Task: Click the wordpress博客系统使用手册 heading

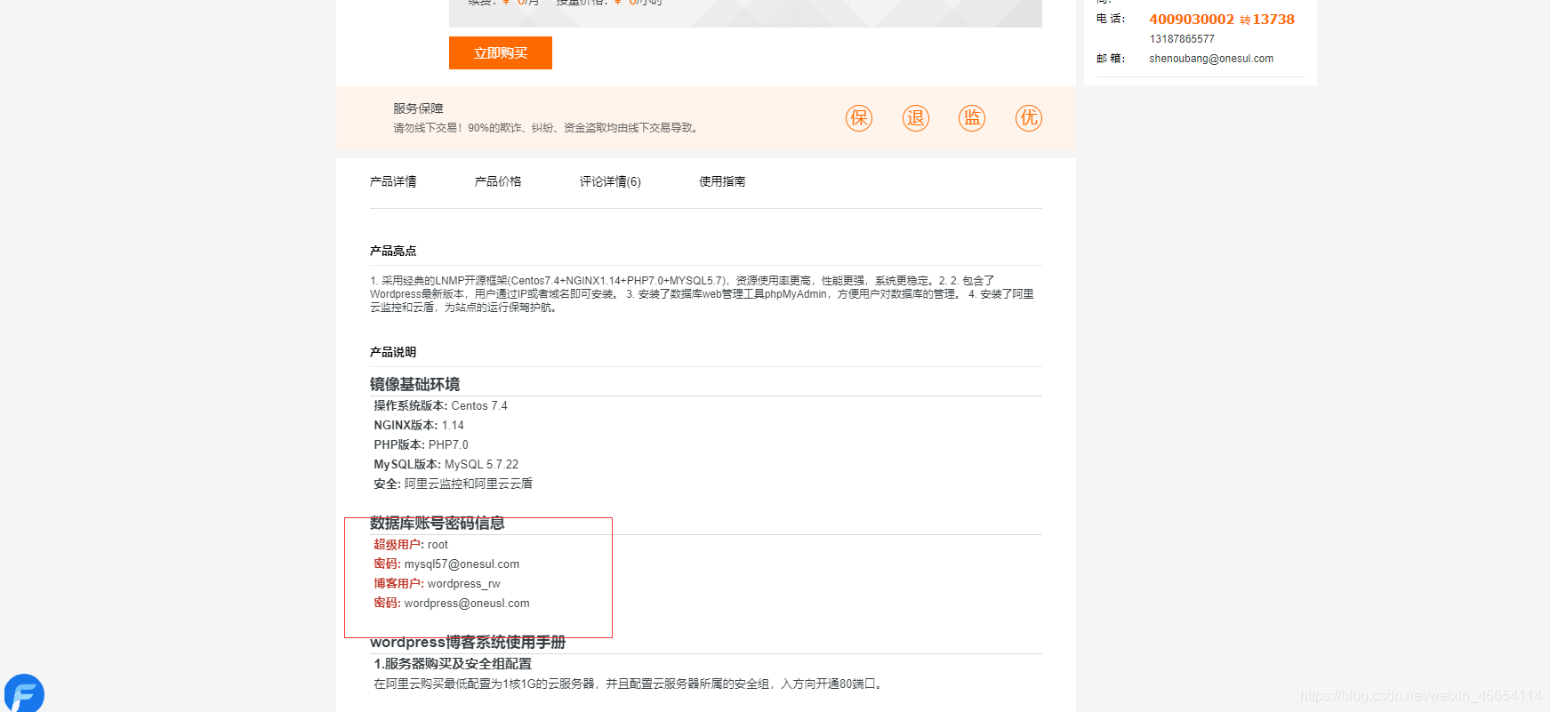Action: coord(468,642)
